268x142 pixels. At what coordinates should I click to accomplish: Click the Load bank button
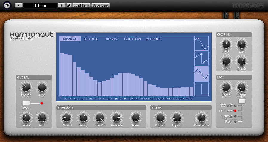pyautogui.click(x=81, y=5)
